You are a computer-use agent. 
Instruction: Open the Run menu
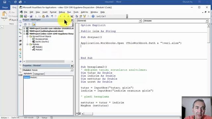click(x=69, y=12)
